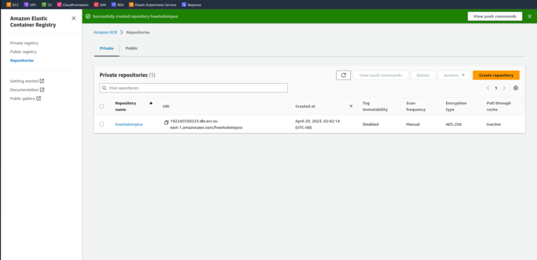Click the Amazon ECR breadcrumb link
Image resolution: width=537 pixels, height=260 pixels.
pos(106,32)
